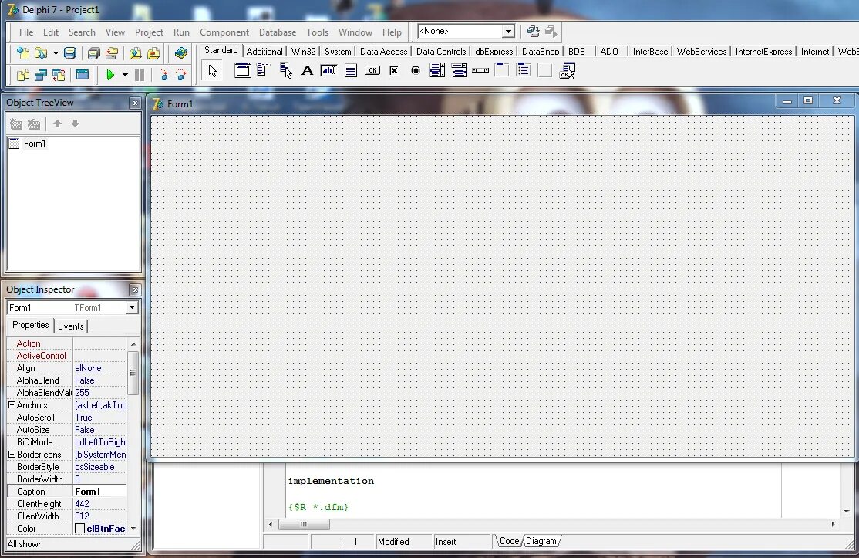Click the New Items toolbar icon
The image size is (859, 558).
(x=23, y=53)
